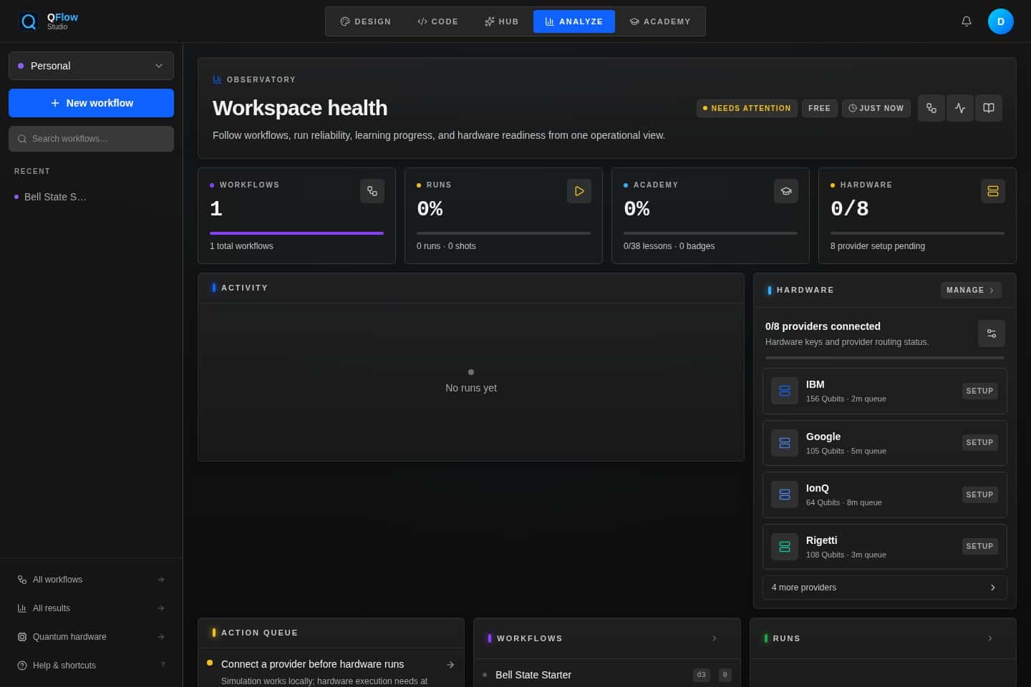Switch to the Hub tab
Image resolution: width=1031 pixels, height=687 pixels.
(x=501, y=21)
